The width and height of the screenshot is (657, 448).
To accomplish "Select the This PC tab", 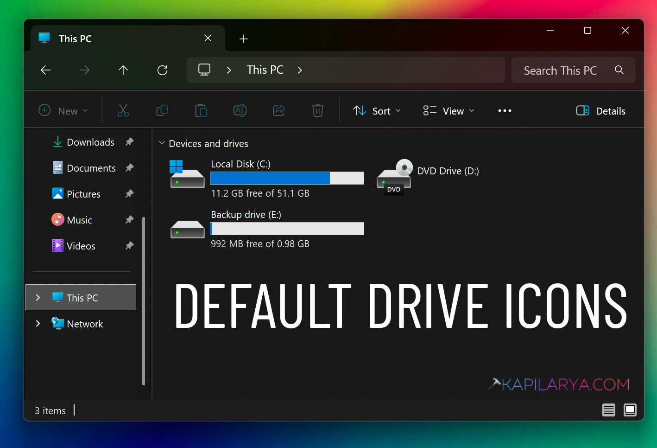I will (x=127, y=38).
